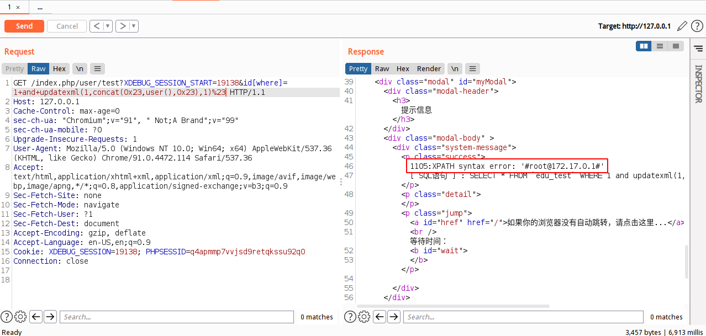Screen dimensions: 706x336
Task: Click the XPATH syntax error response text
Action: point(508,166)
